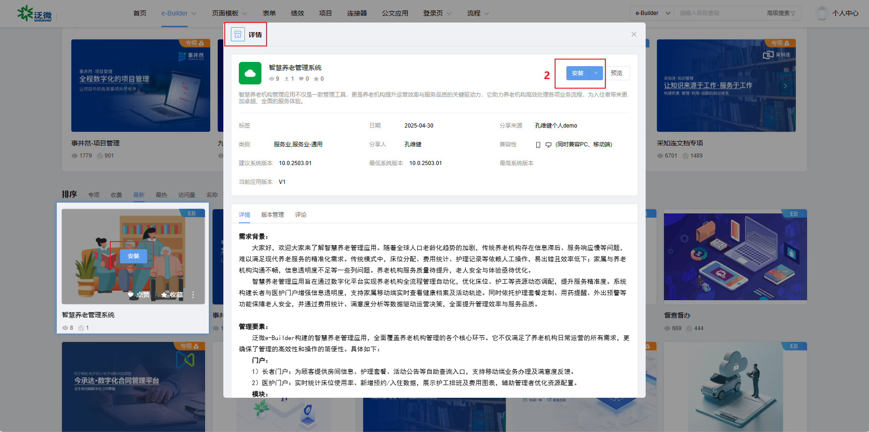Screen dimensions: 869x432
Task: Click 智慧养老管理系统 card title
Action: (x=88, y=315)
